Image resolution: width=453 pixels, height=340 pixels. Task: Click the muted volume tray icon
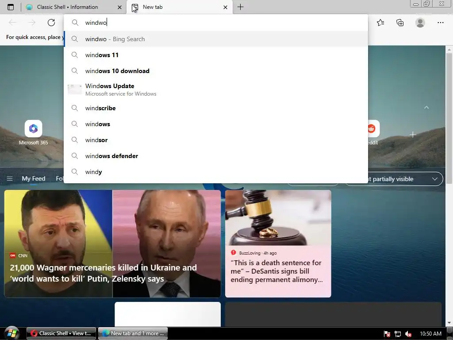coord(408,334)
